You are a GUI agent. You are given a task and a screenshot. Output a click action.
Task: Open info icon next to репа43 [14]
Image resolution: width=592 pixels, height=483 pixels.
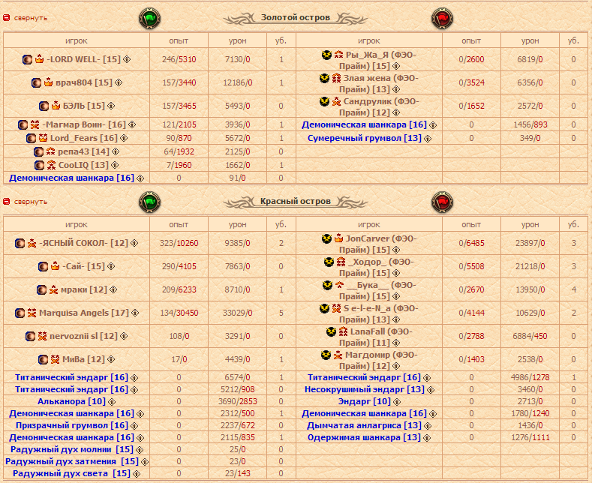[116, 151]
